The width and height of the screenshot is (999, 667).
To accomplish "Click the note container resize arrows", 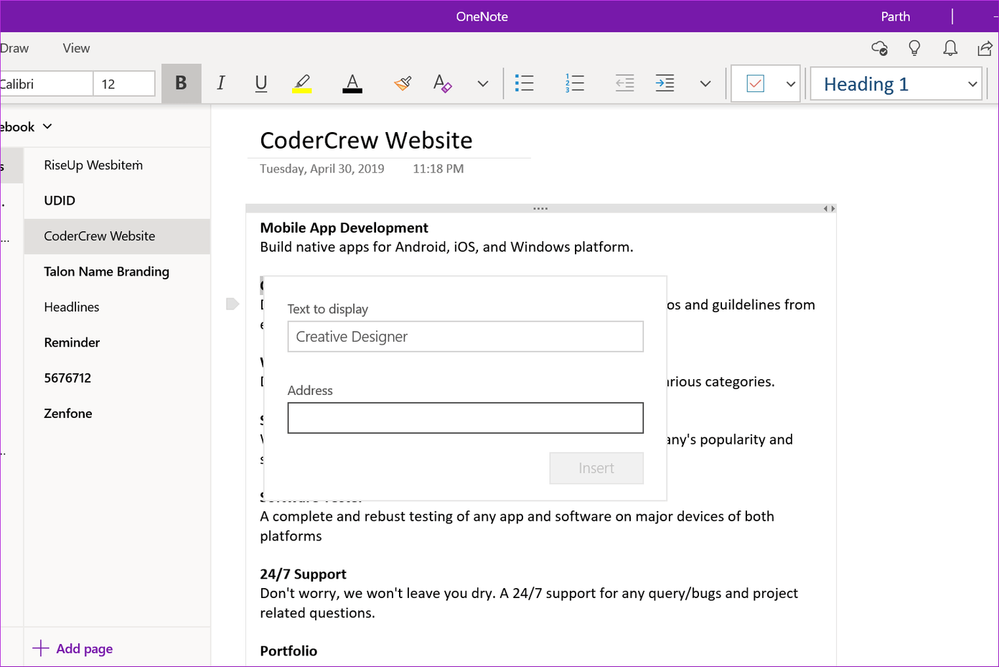I will [x=829, y=209].
